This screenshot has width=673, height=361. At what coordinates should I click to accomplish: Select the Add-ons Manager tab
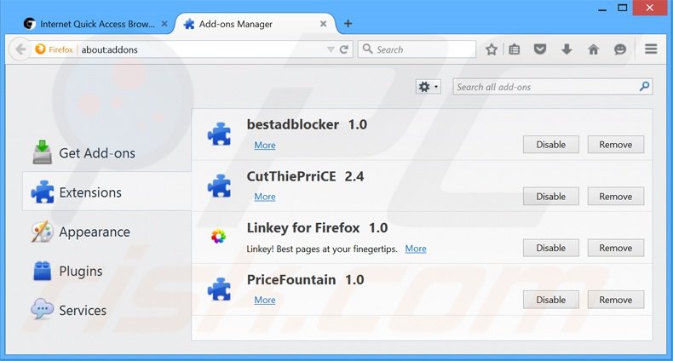click(255, 24)
